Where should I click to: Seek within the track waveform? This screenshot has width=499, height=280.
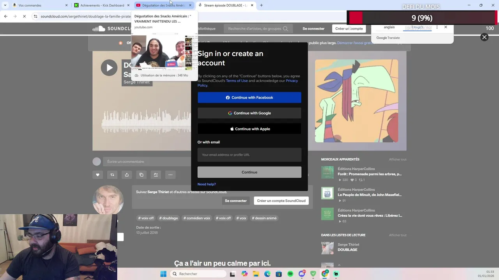[x=146, y=122]
